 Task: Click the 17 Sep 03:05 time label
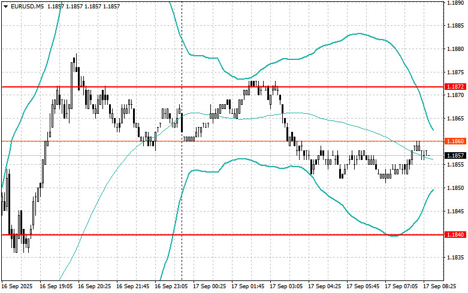click(286, 286)
